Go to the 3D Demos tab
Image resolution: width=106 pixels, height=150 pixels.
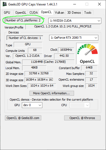tap(74, 12)
